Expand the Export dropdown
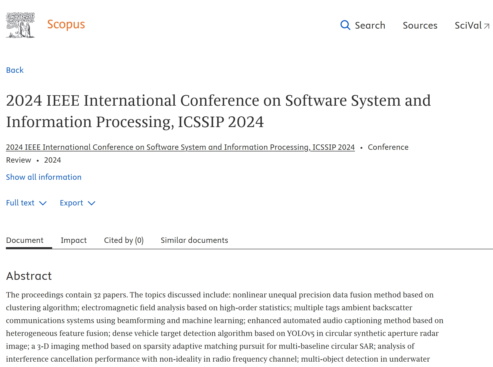This screenshot has height=367, width=493. 78,203
